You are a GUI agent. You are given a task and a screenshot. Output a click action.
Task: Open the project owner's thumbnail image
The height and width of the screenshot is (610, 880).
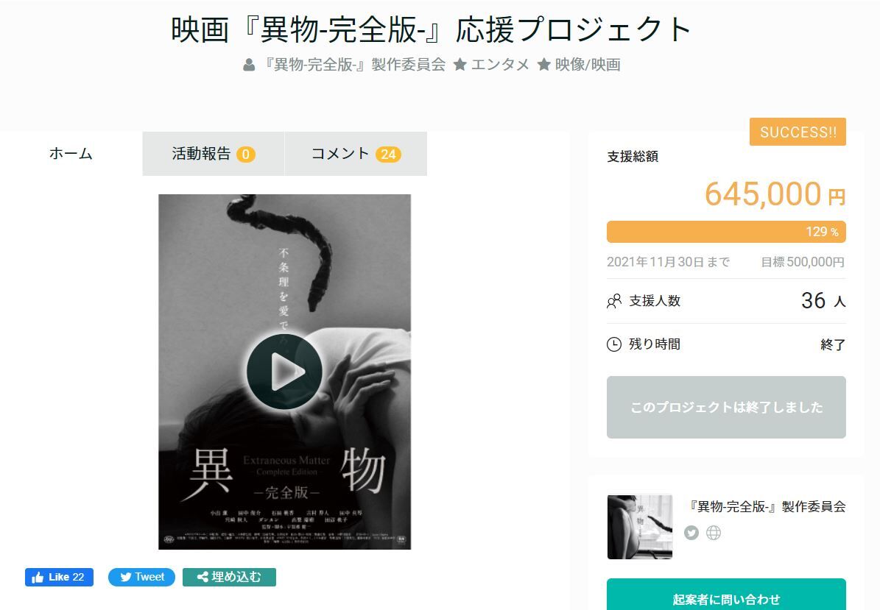point(640,526)
